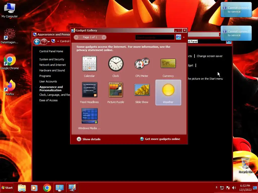
Task: Open My Computer desktop icon
Action: (x=10, y=10)
